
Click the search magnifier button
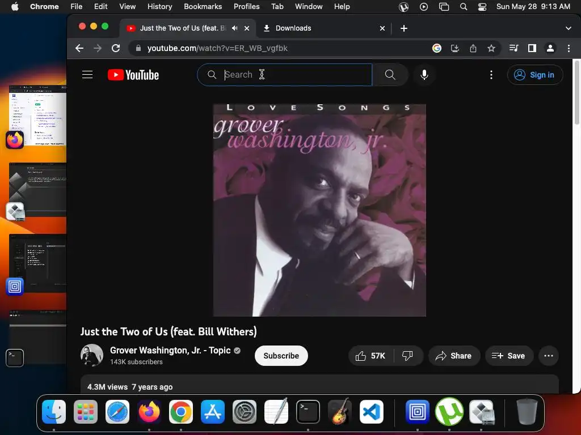(x=390, y=75)
